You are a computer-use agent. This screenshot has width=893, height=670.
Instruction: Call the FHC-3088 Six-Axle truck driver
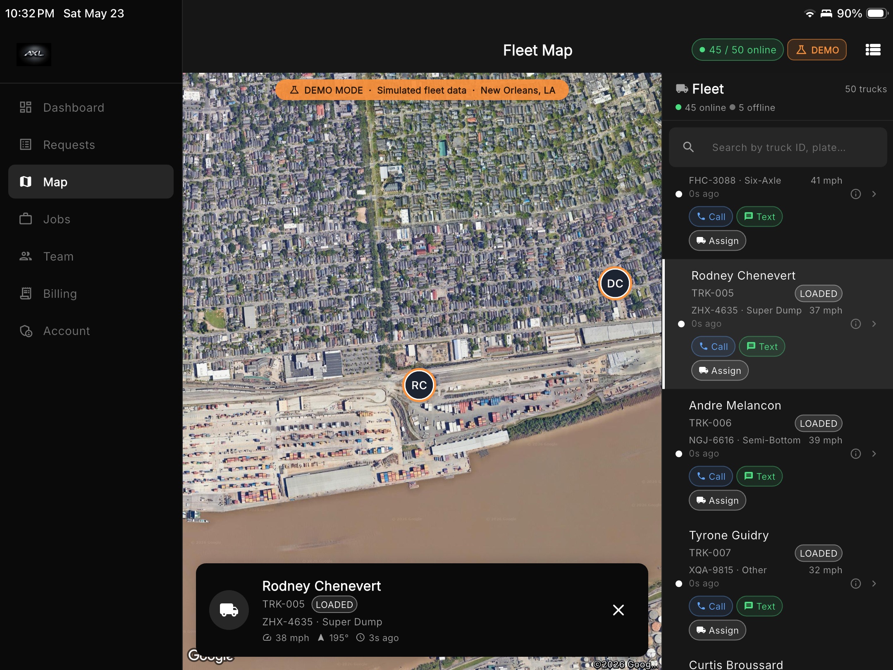pos(711,217)
